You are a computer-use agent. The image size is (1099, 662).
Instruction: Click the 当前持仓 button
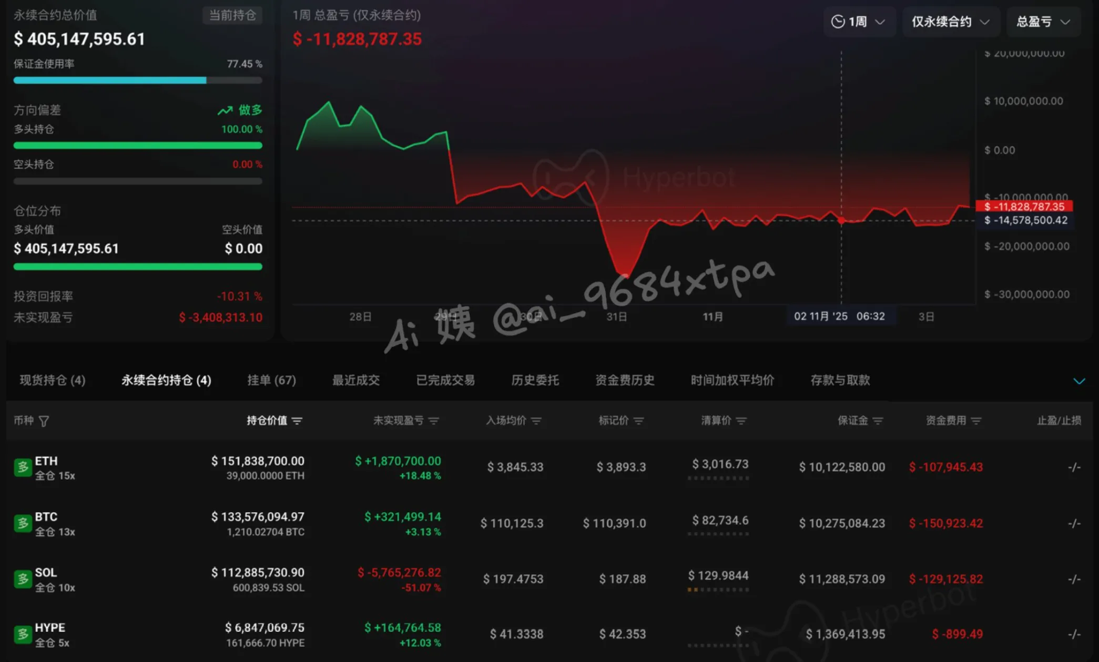click(x=232, y=15)
